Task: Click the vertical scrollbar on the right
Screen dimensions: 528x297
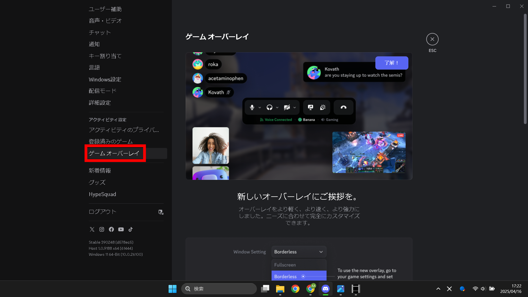Action: point(525,70)
